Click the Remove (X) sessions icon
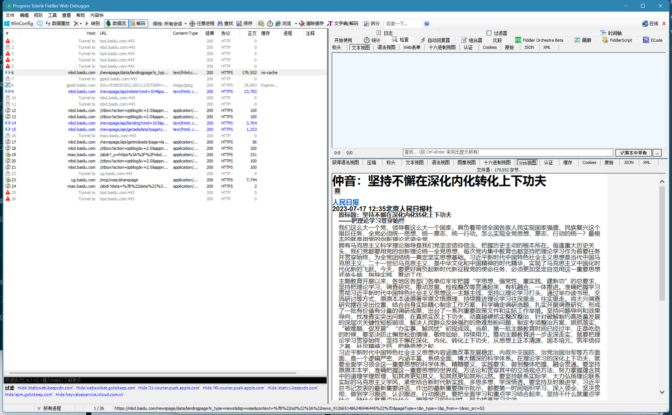The image size is (672, 415). (76, 23)
